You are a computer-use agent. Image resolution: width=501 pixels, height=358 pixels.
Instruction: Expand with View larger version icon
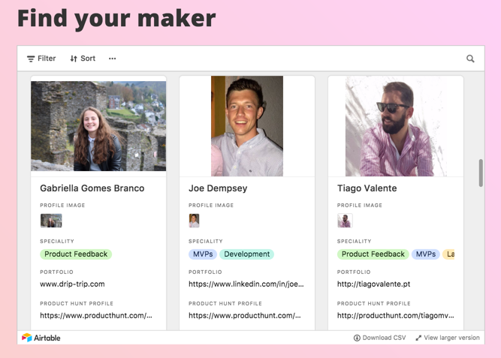pos(418,338)
